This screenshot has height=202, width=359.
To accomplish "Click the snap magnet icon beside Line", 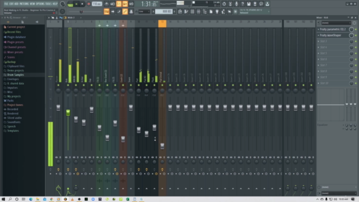I will tap(136, 12).
